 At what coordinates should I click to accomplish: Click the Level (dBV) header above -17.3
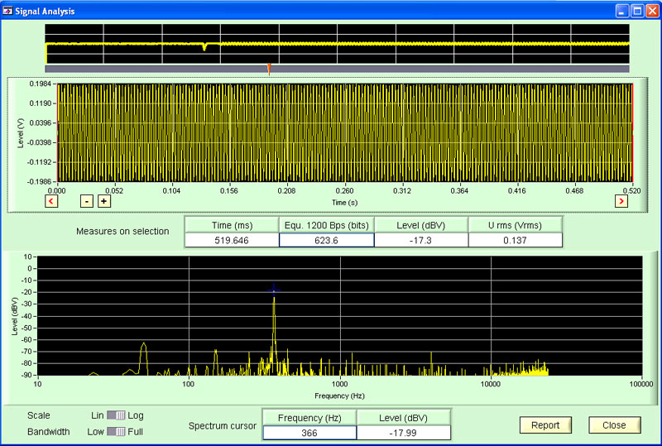421,225
